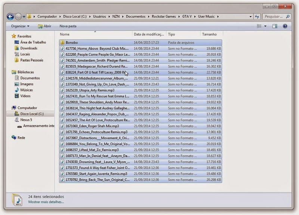
Task: Select Disco Local (C:) in sidebar
Action: click(x=32, y=114)
